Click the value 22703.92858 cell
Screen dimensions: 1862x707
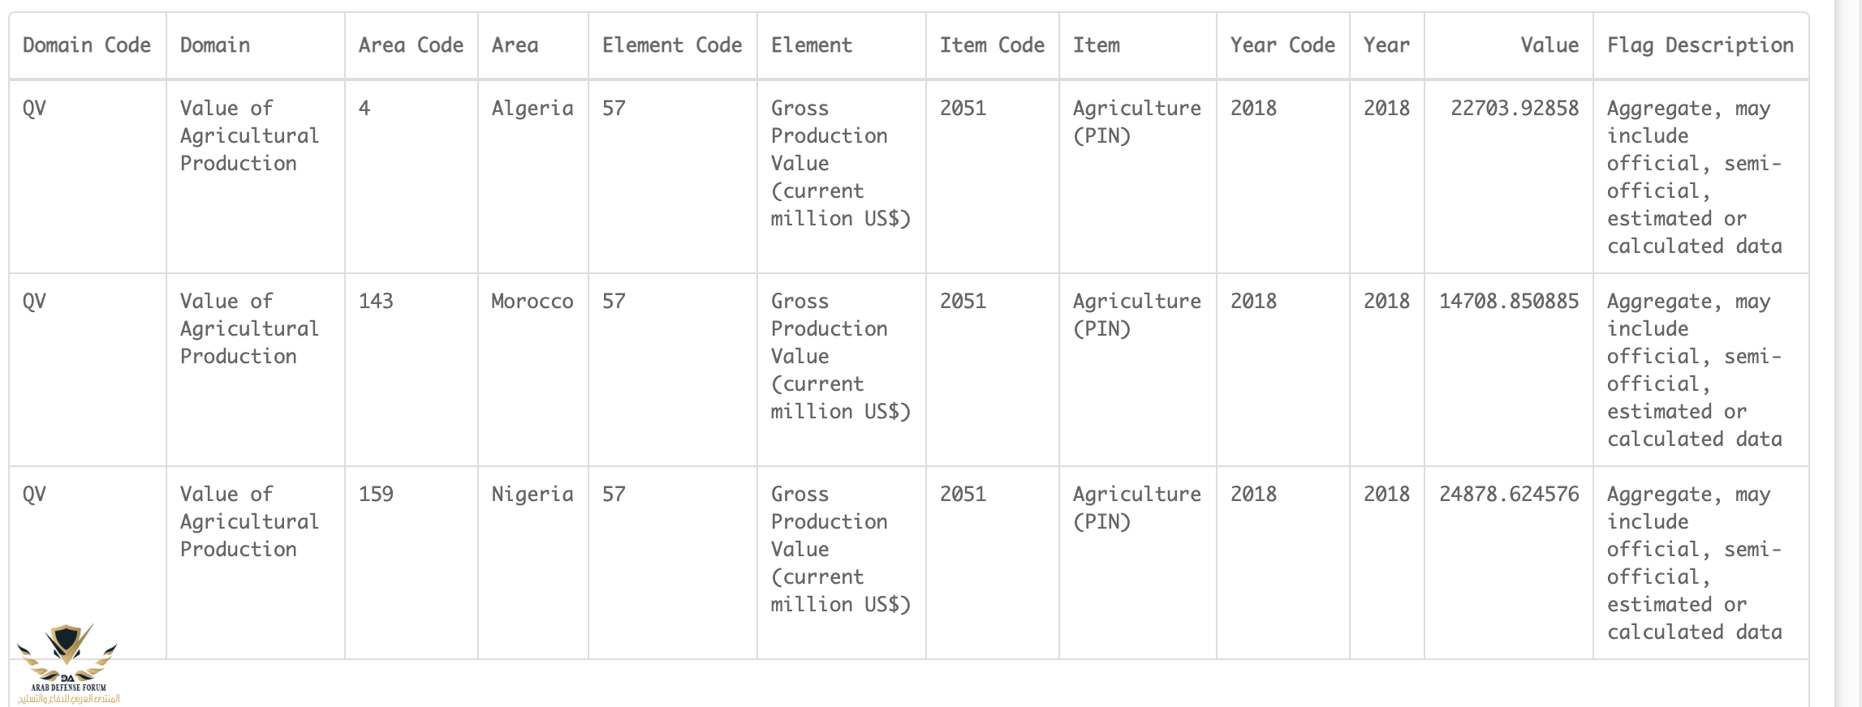click(1514, 109)
